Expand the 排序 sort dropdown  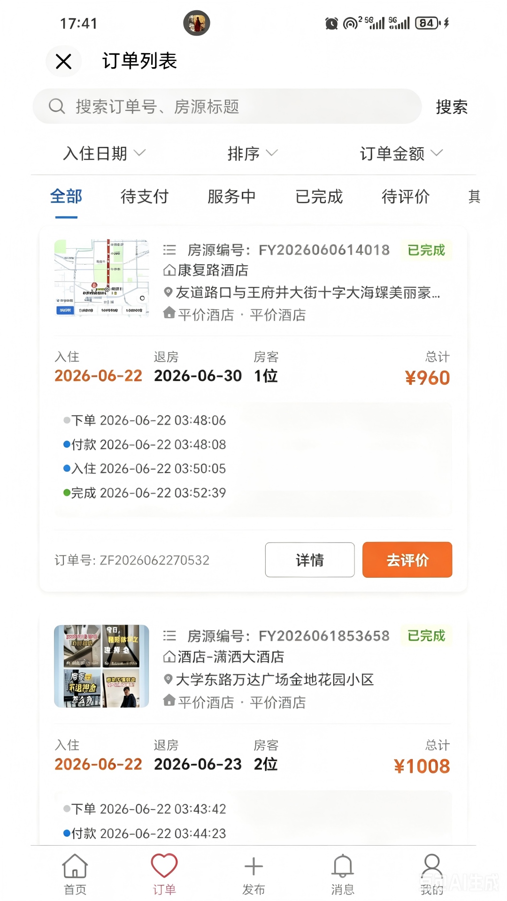click(x=253, y=153)
